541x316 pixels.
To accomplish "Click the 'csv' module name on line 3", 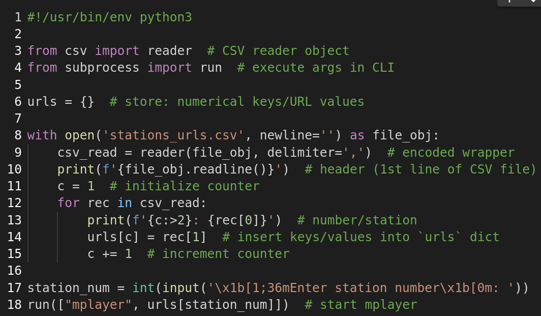I will [x=76, y=51].
